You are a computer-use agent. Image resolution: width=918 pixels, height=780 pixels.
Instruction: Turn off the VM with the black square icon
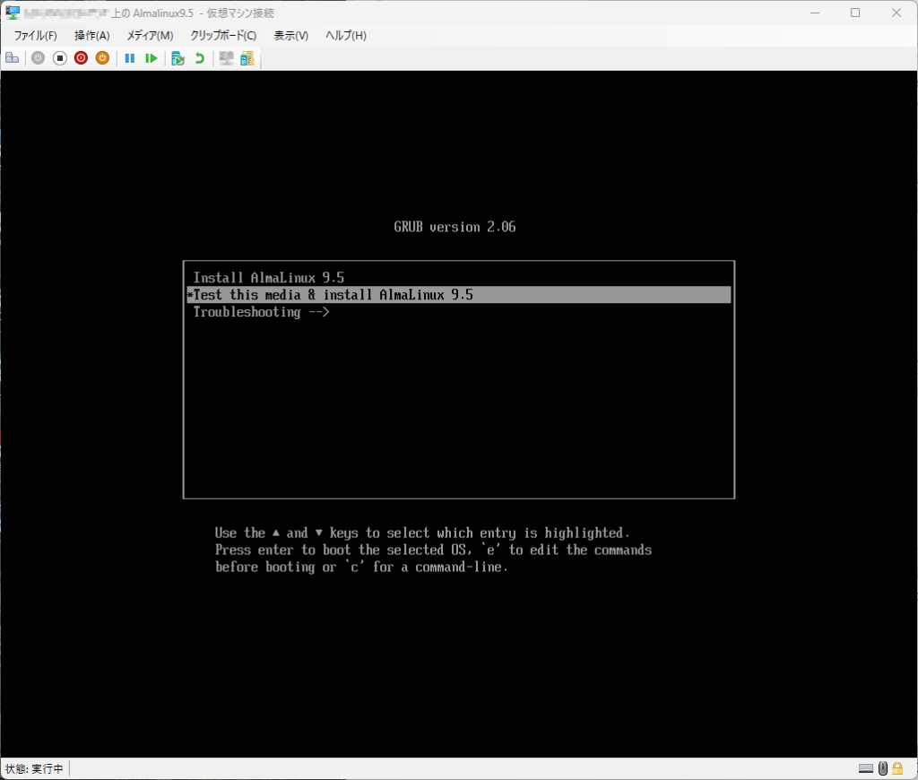point(59,58)
